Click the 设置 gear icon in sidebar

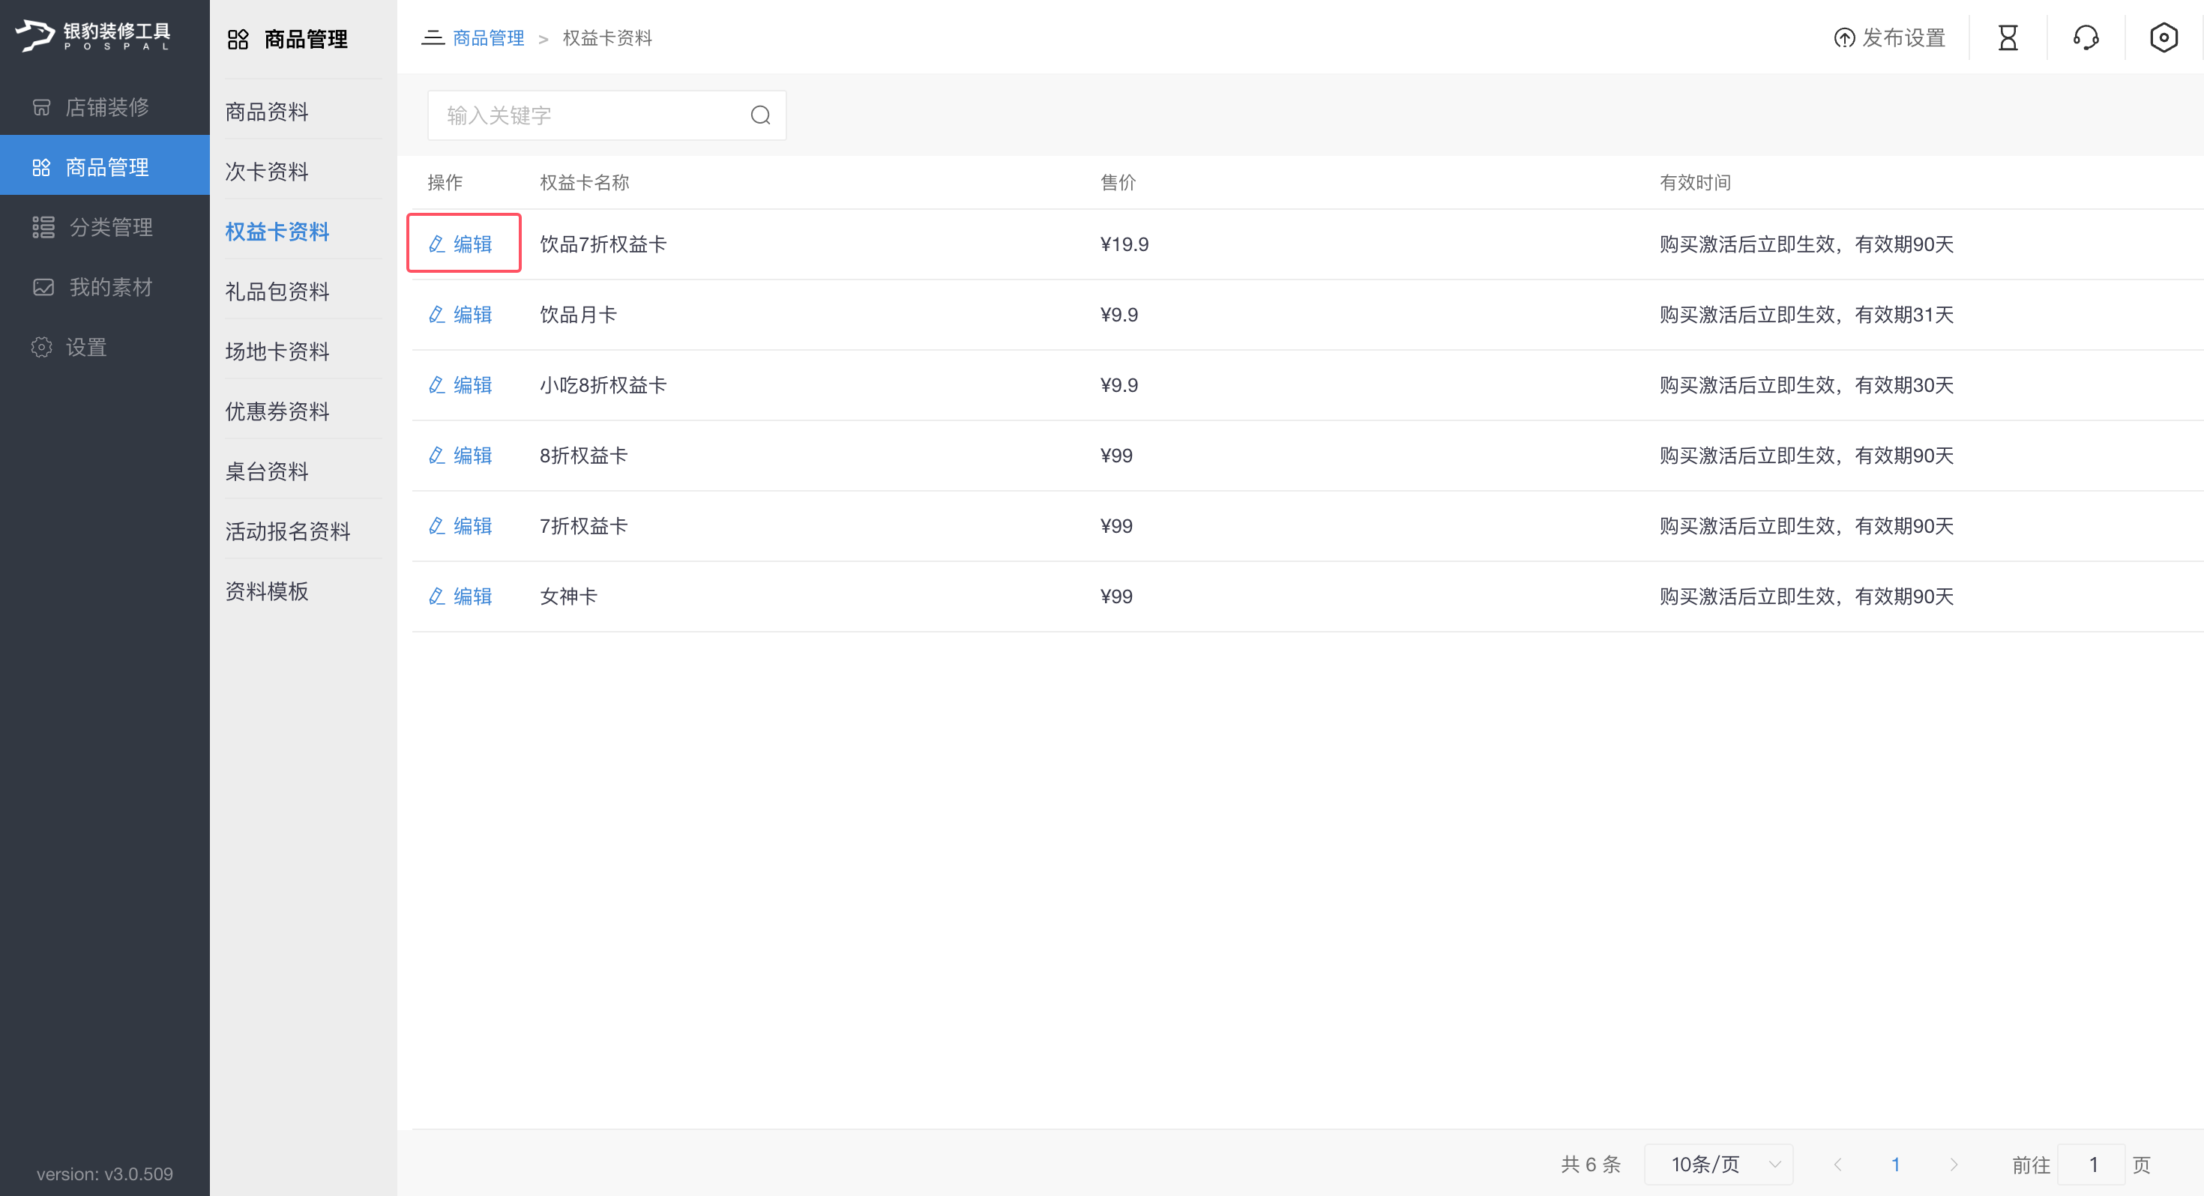41,348
